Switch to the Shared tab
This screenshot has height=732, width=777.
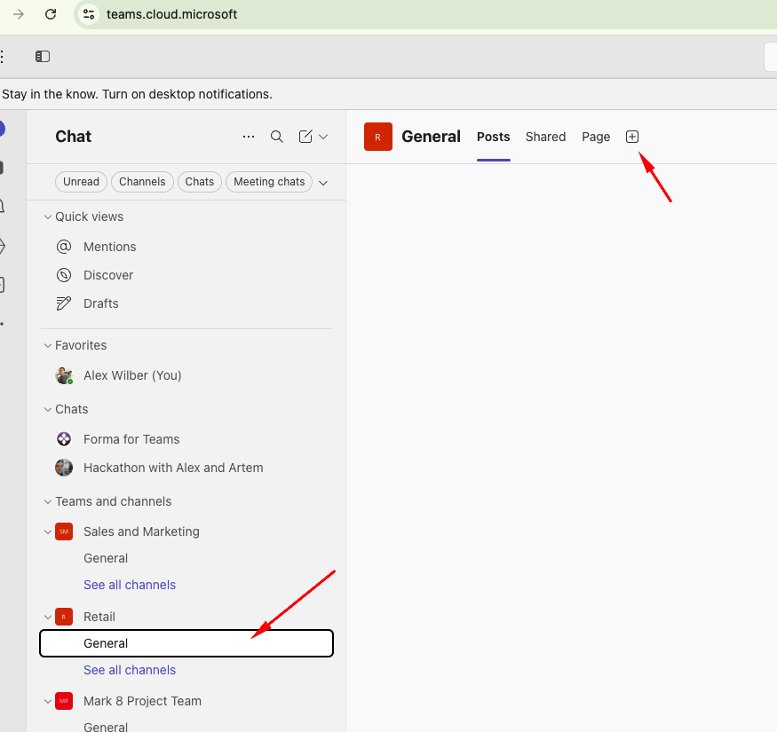[545, 137]
